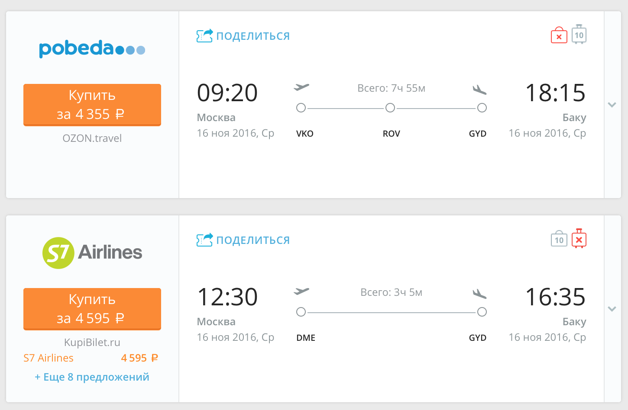Expand Pobeda flight details with chevron
The image size is (628, 410).
pos(612,105)
